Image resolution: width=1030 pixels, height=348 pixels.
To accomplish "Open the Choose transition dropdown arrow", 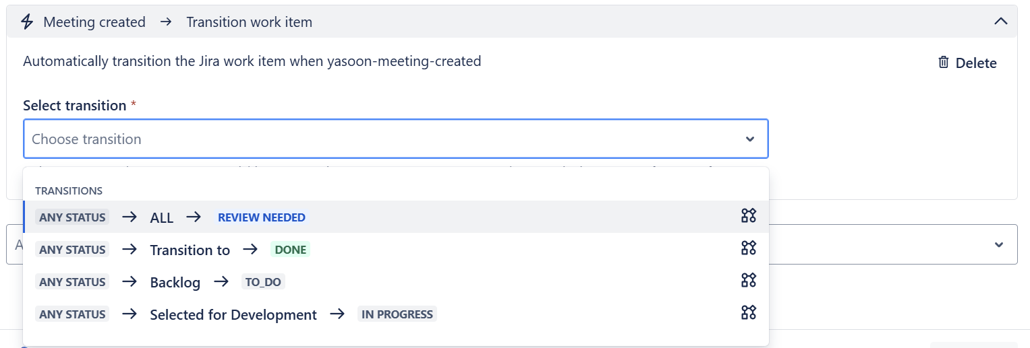I will point(749,139).
